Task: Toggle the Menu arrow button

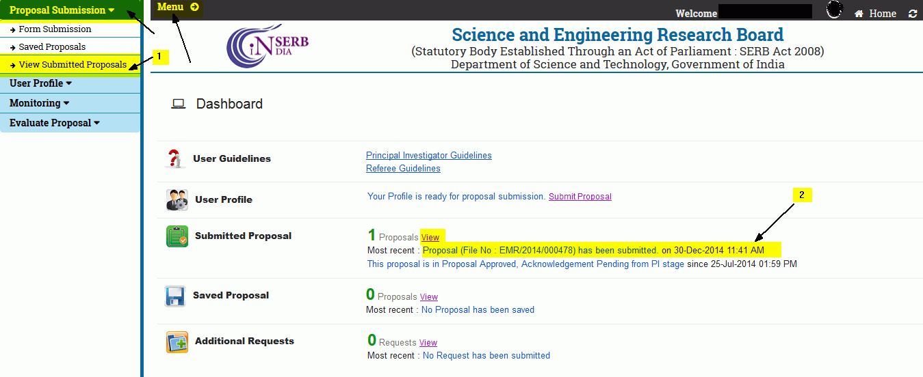Action: (178, 7)
